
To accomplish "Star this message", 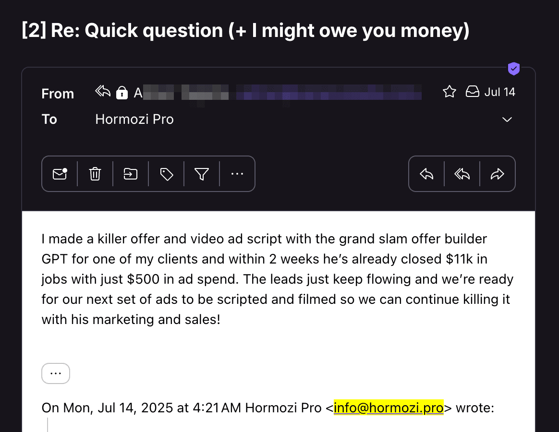I will click(x=450, y=92).
